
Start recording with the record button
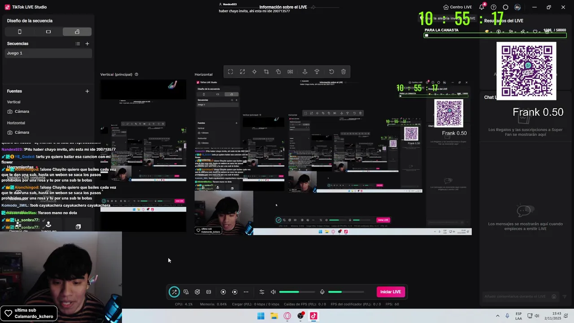point(223,292)
